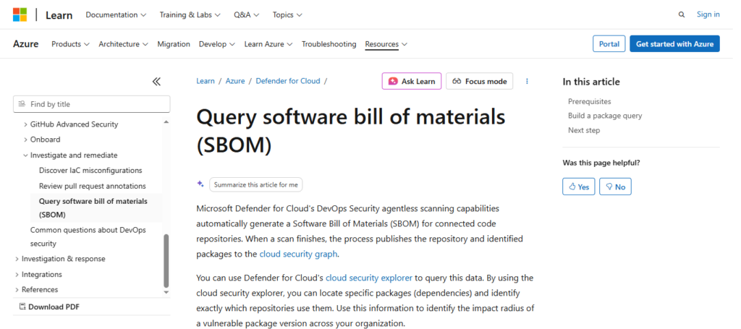This screenshot has height=329, width=741.
Task: Click the Ask Learn button
Action: pos(412,81)
